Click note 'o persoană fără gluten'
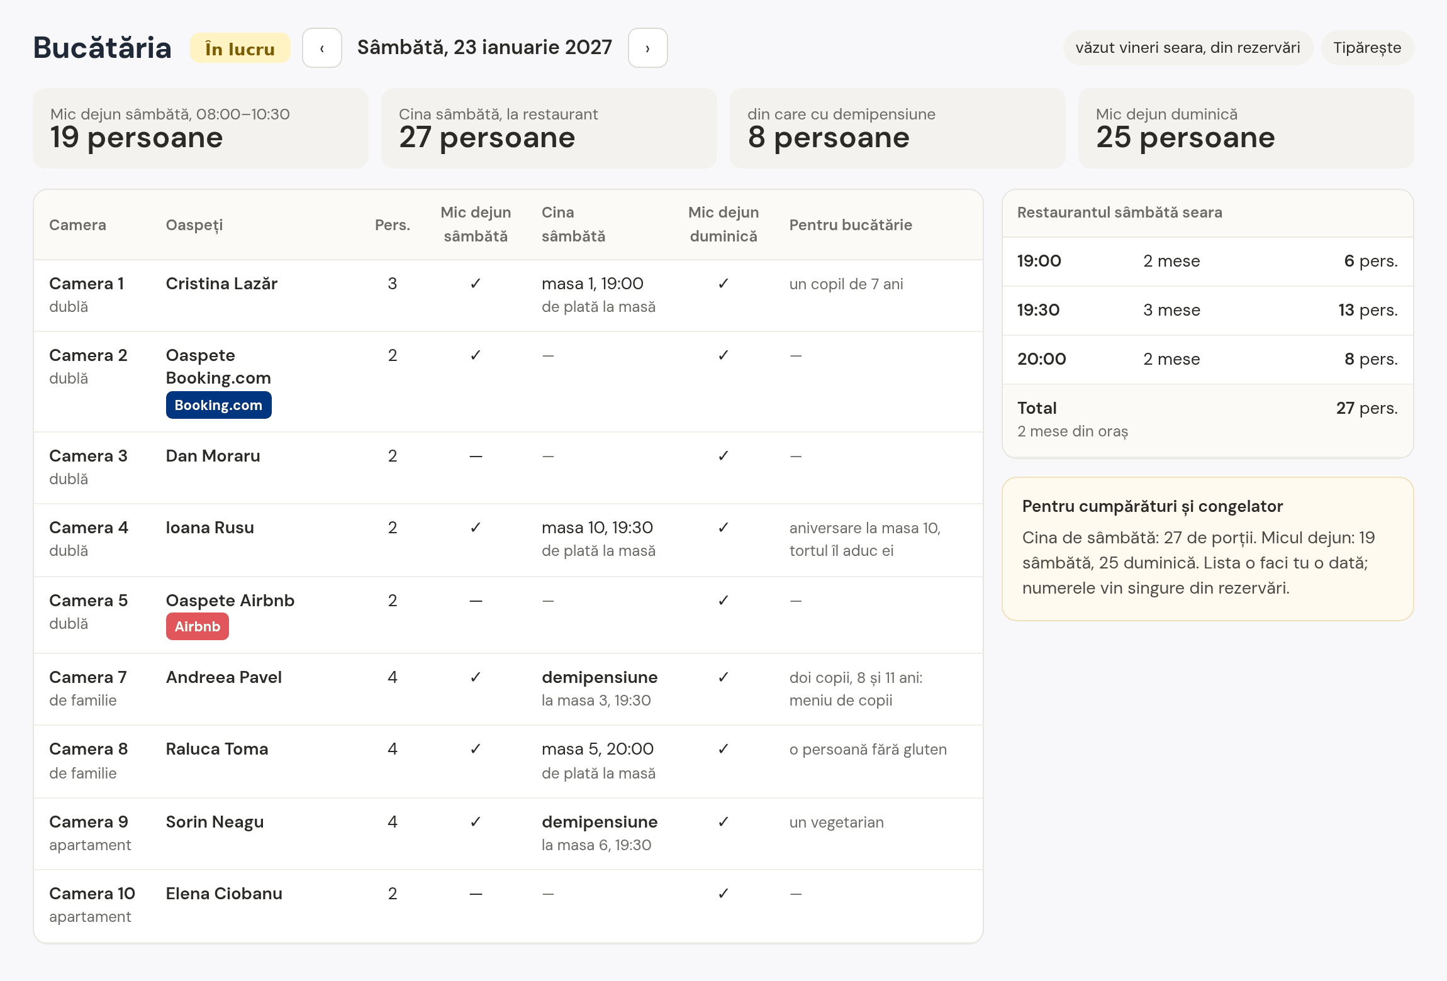The image size is (1447, 981). point(868,750)
